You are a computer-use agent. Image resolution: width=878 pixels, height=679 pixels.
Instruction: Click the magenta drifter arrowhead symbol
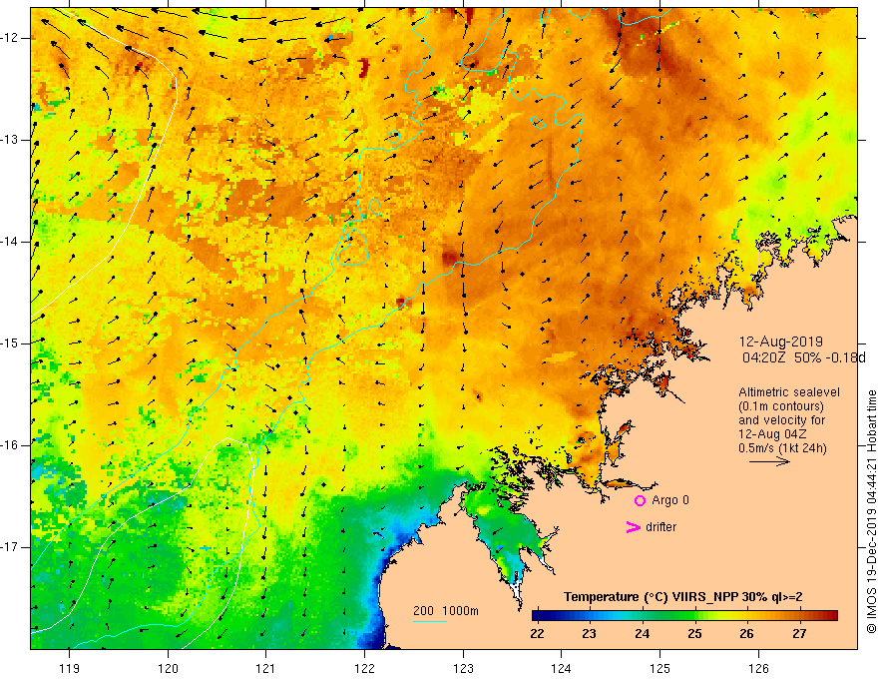coord(634,527)
